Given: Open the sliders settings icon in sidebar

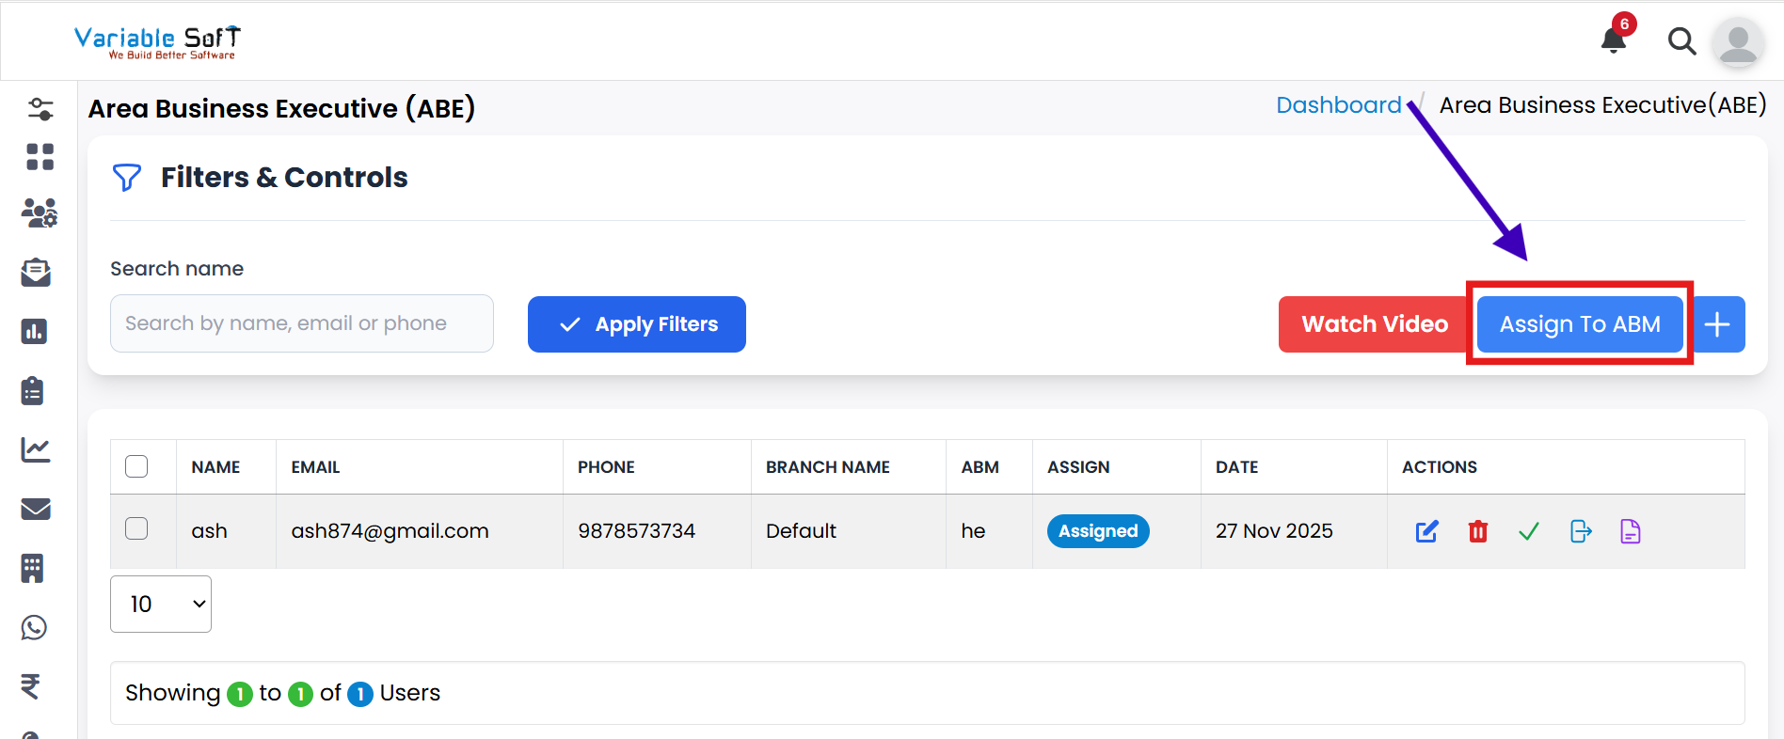Looking at the screenshot, I should (40, 109).
